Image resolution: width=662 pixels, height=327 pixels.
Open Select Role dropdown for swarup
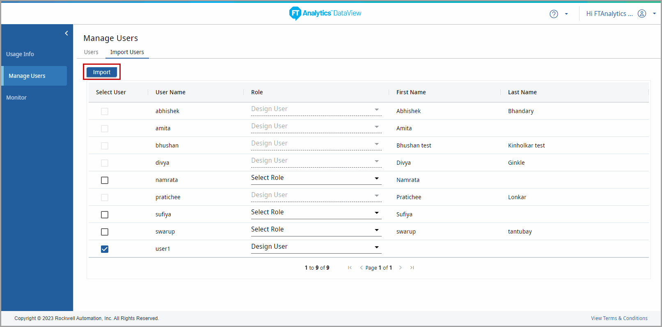pos(316,230)
